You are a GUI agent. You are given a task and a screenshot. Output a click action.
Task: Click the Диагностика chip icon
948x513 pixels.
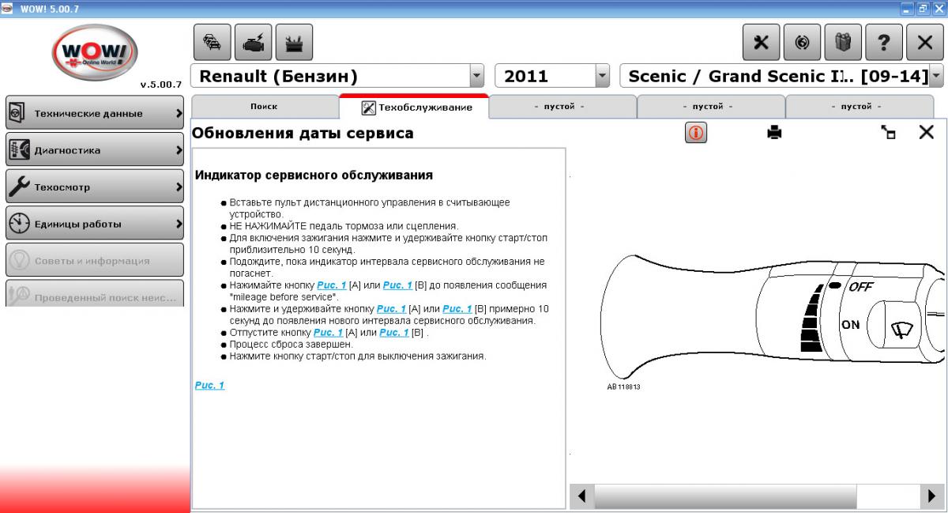19,150
